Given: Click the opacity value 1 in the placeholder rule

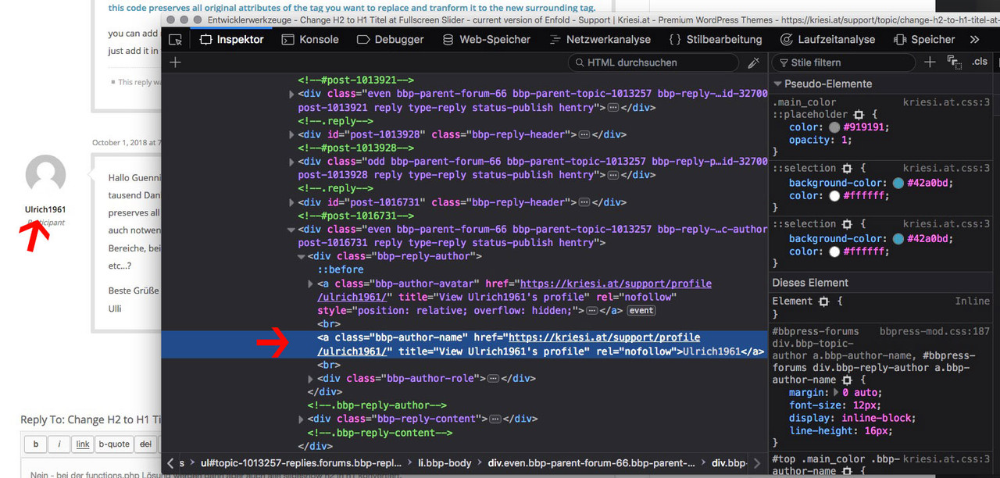Looking at the screenshot, I should [844, 140].
